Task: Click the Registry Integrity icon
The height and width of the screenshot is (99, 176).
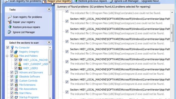Action: [x=16, y=52]
